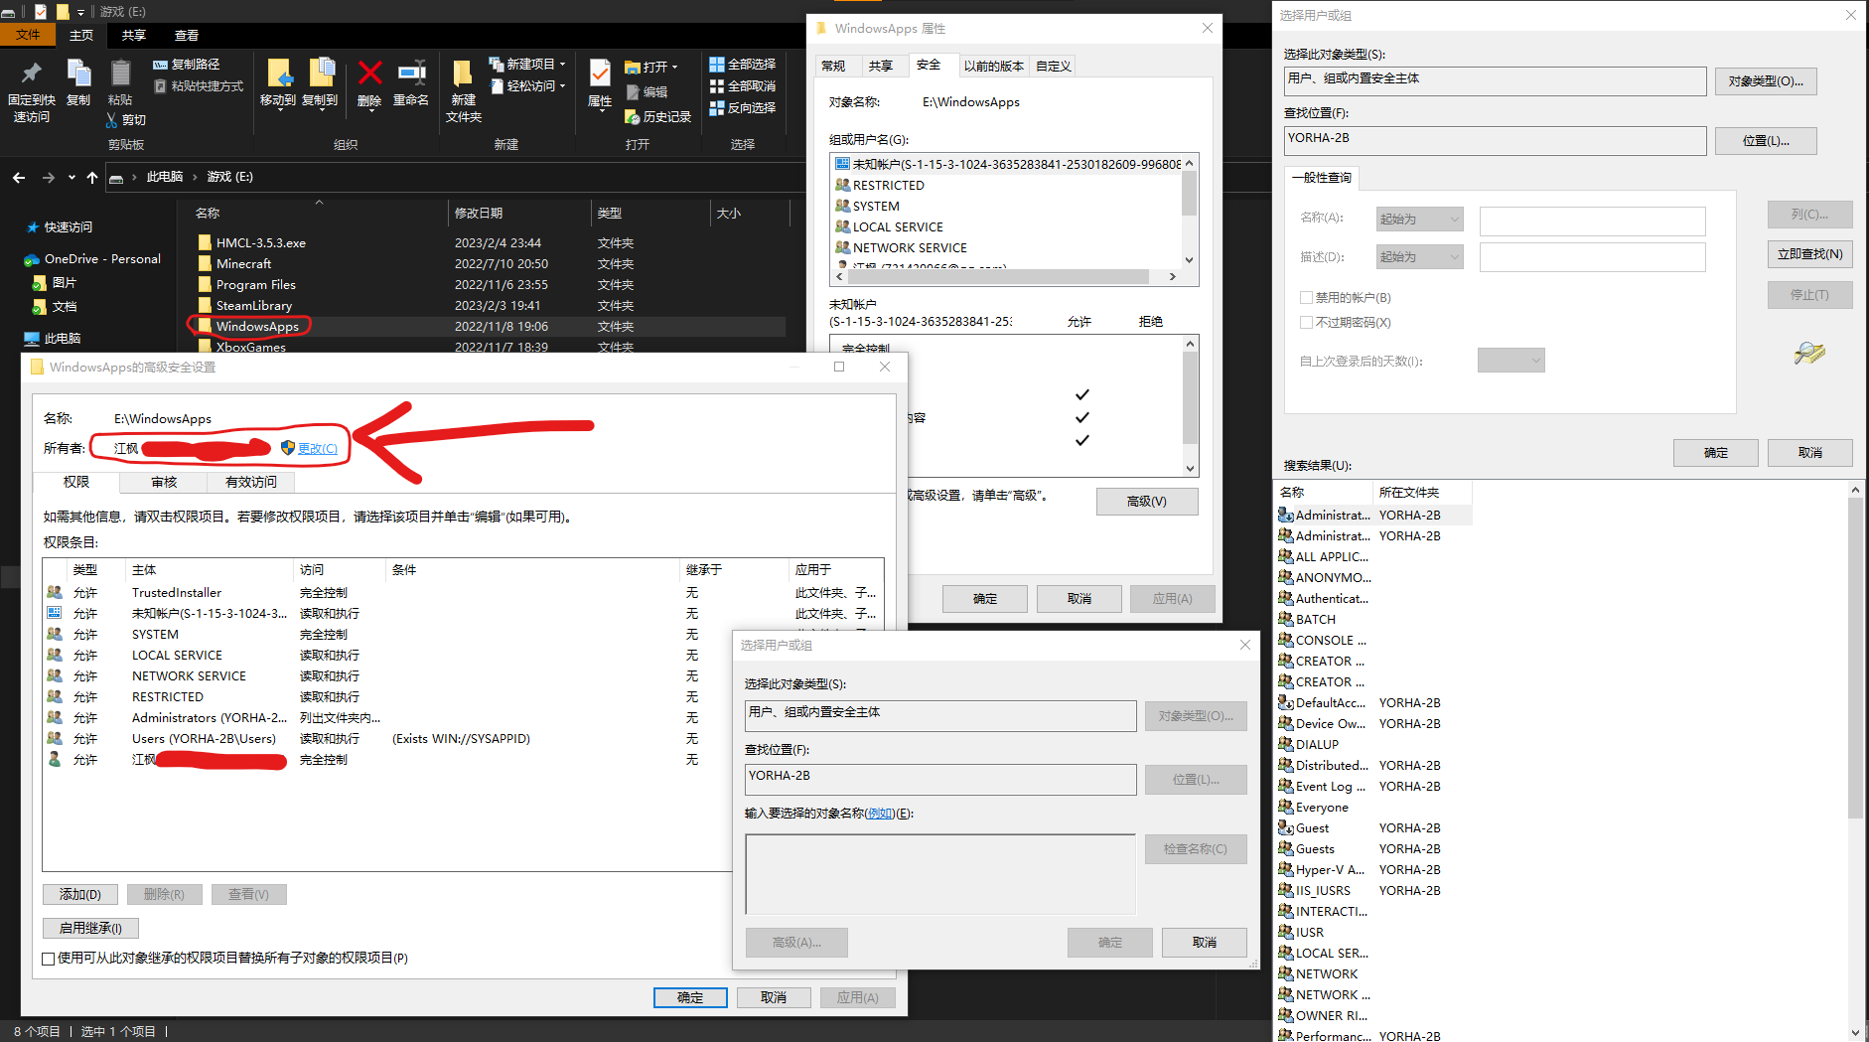Click Advanced (高级) in properties dialog
Screen dimensions: 1869x1042
pyautogui.click(x=1147, y=501)
